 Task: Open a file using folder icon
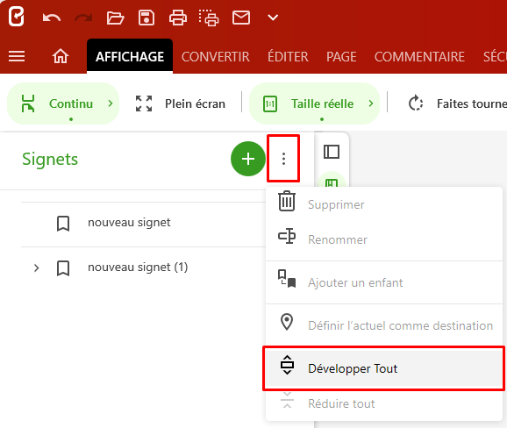115,18
